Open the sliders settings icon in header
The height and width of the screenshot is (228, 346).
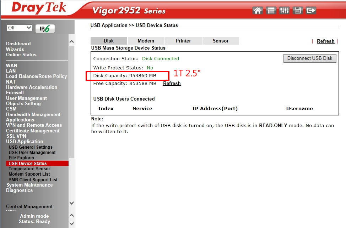284,10
